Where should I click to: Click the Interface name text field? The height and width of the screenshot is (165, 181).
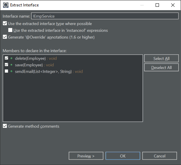coord(105,16)
